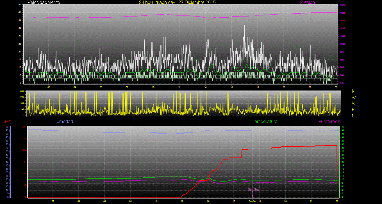Click the topmost "N" wind direction letter
The image size is (382, 204).
pos(353,91)
